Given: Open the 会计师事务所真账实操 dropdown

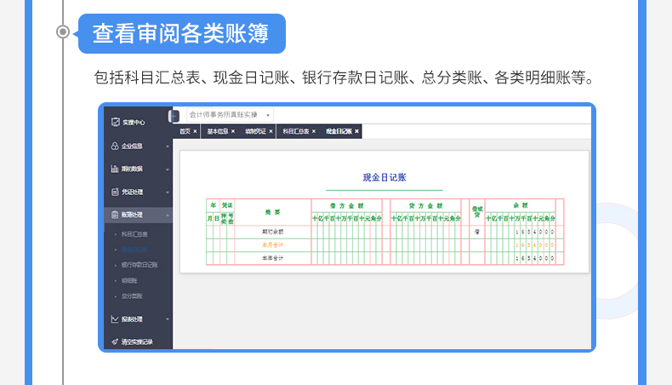Looking at the screenshot, I should pyautogui.click(x=269, y=114).
